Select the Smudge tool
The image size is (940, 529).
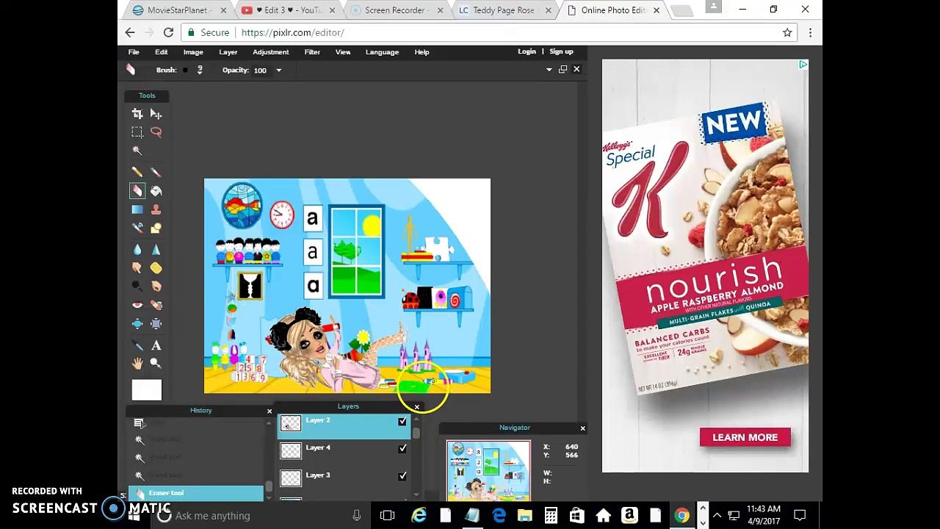(x=137, y=268)
